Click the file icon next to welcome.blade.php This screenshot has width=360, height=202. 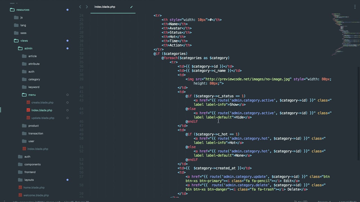[20, 195]
